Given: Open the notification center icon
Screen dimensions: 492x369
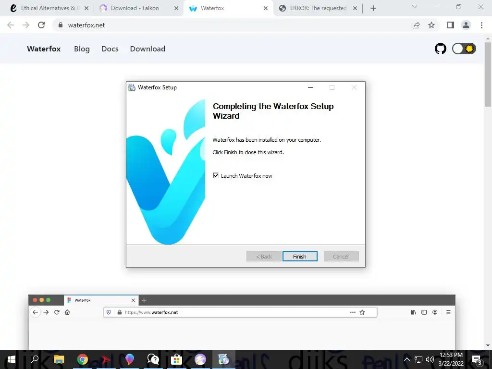Looking at the screenshot, I should tap(477, 359).
